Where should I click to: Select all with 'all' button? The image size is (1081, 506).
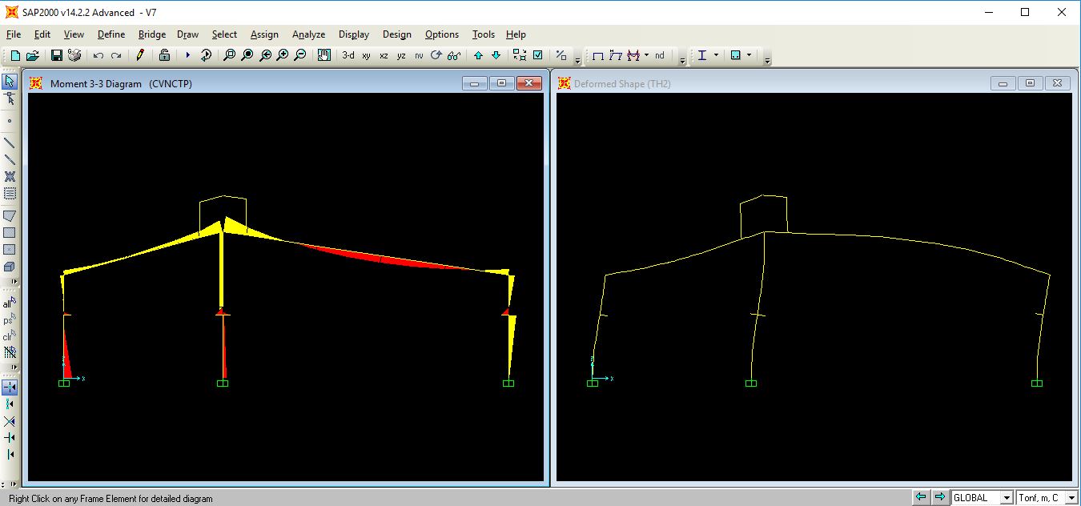pos(10,303)
